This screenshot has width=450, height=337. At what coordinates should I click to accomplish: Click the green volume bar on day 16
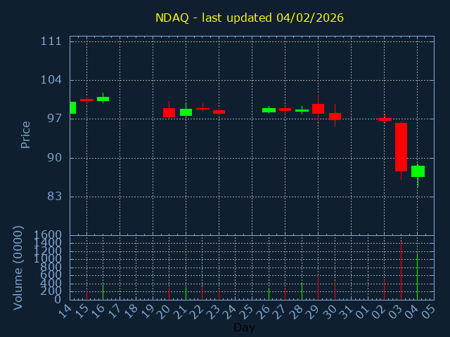point(103,292)
